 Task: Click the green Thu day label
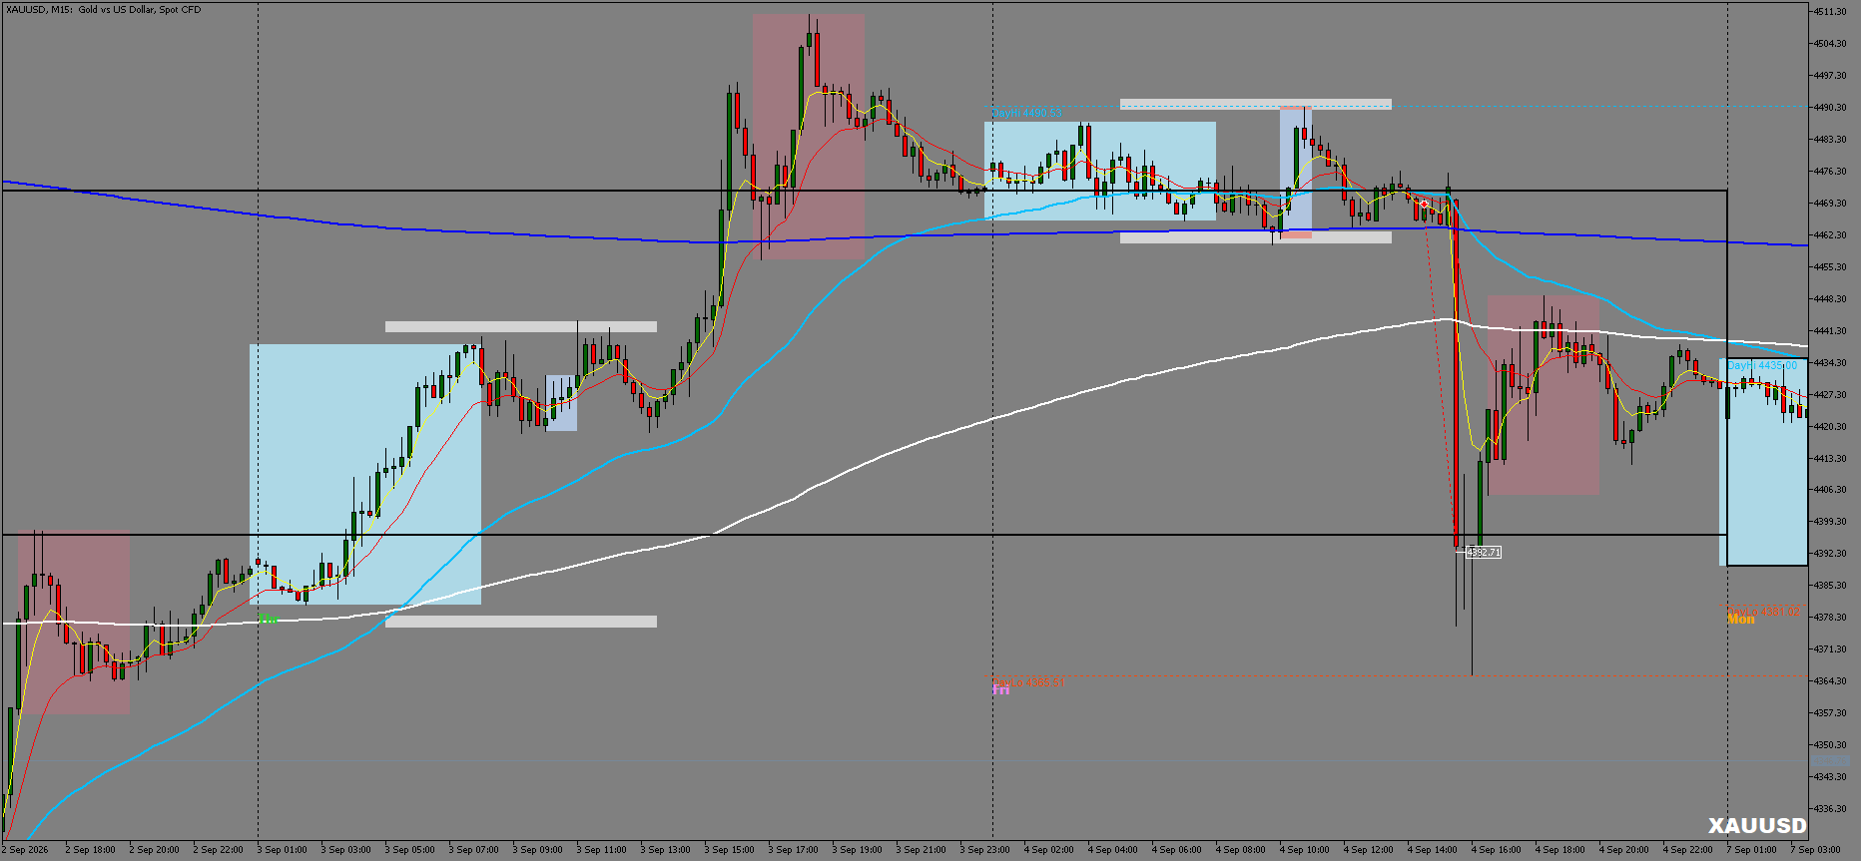coord(268,620)
